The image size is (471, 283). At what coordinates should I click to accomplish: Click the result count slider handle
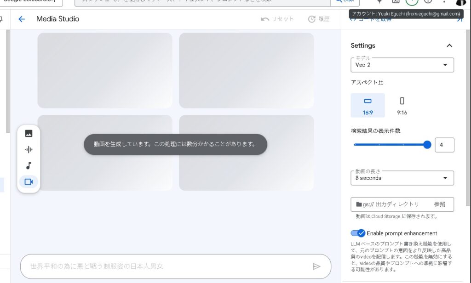tap(427, 145)
